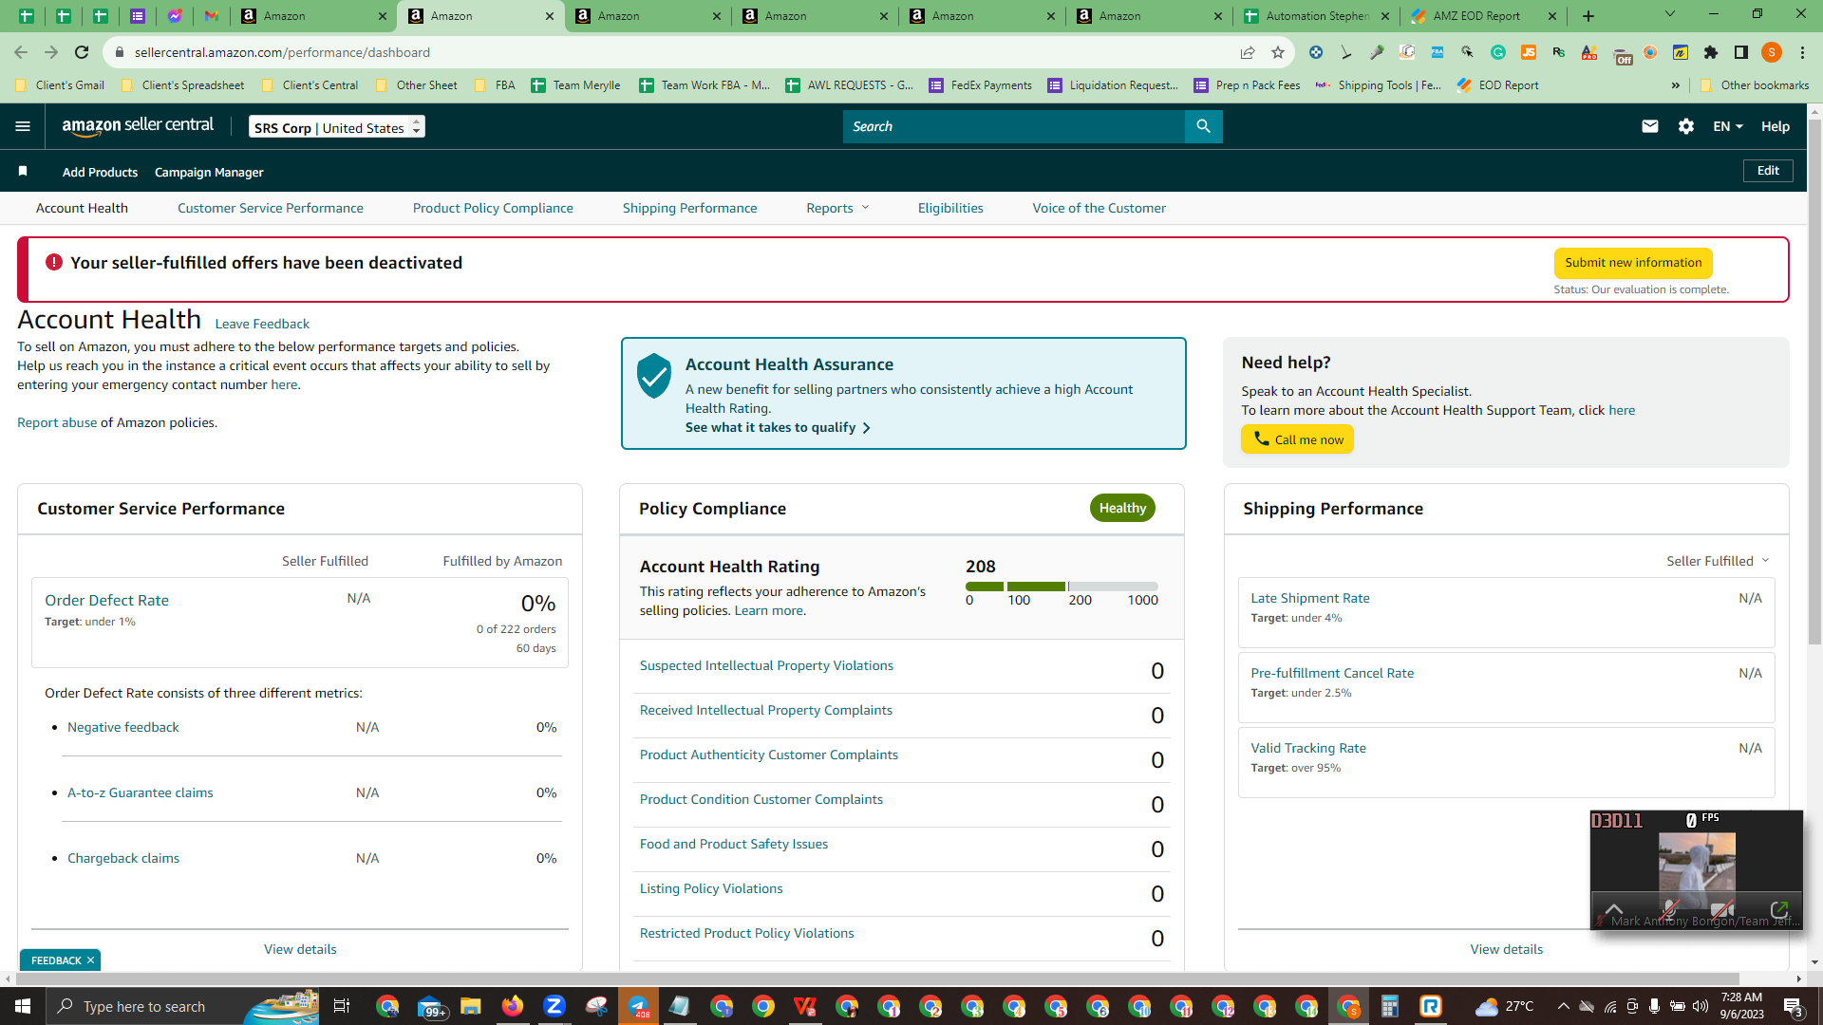Show hidden system tray icons
Image resolution: width=1823 pixels, height=1025 pixels.
[x=1563, y=1006]
